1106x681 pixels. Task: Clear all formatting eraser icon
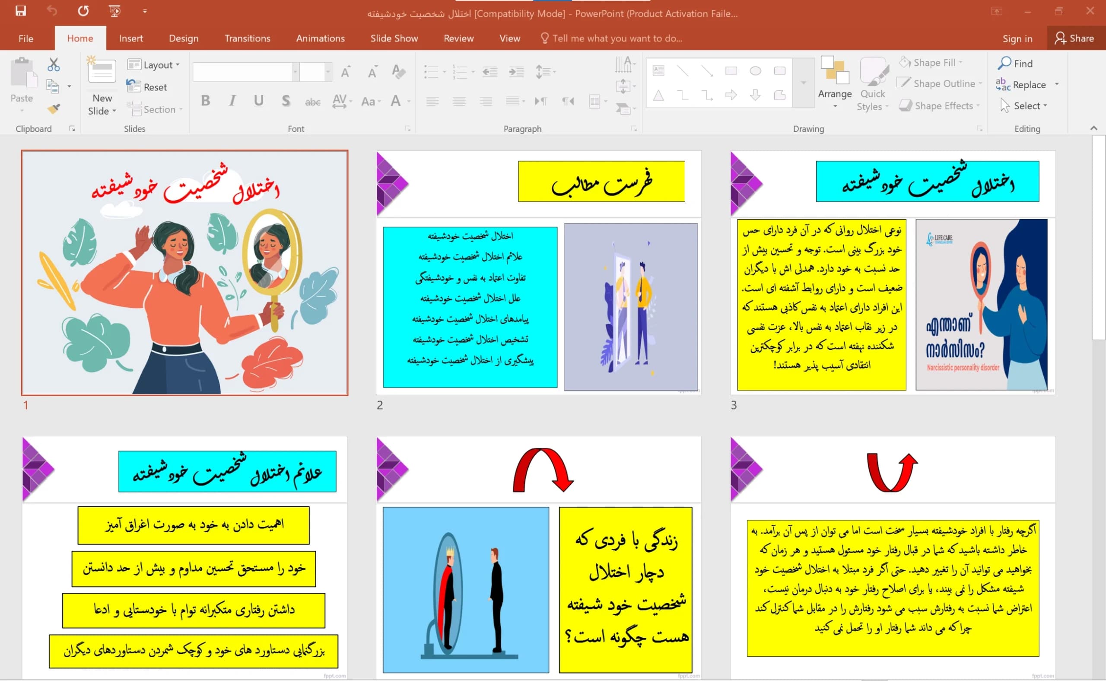tap(398, 72)
